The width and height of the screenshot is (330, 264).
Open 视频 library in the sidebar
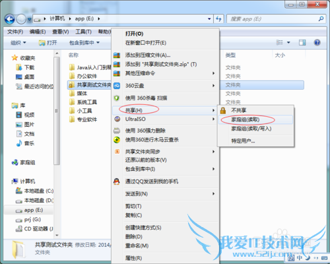(x=29, y=115)
